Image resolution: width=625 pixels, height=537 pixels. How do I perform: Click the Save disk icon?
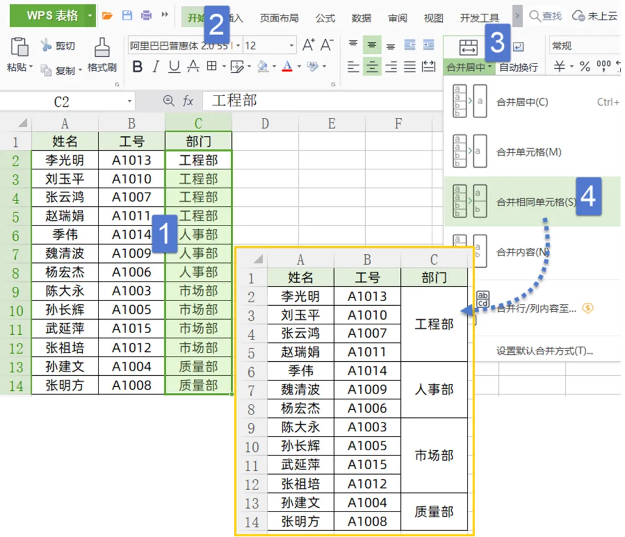click(127, 16)
